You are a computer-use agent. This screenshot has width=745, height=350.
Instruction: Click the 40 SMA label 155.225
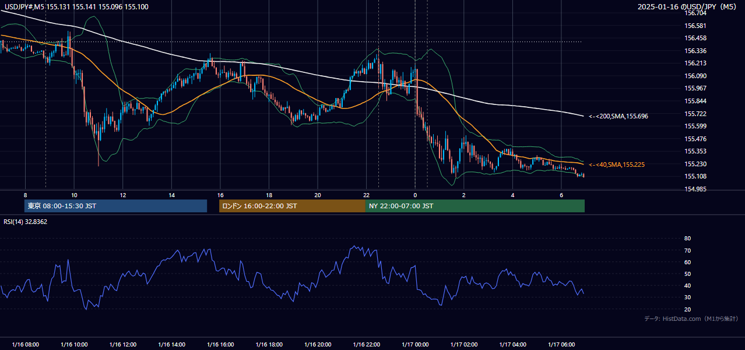[x=617, y=165]
